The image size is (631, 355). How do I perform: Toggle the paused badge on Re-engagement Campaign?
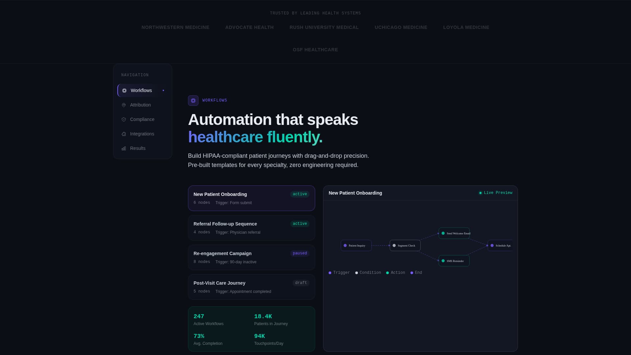coord(300,253)
